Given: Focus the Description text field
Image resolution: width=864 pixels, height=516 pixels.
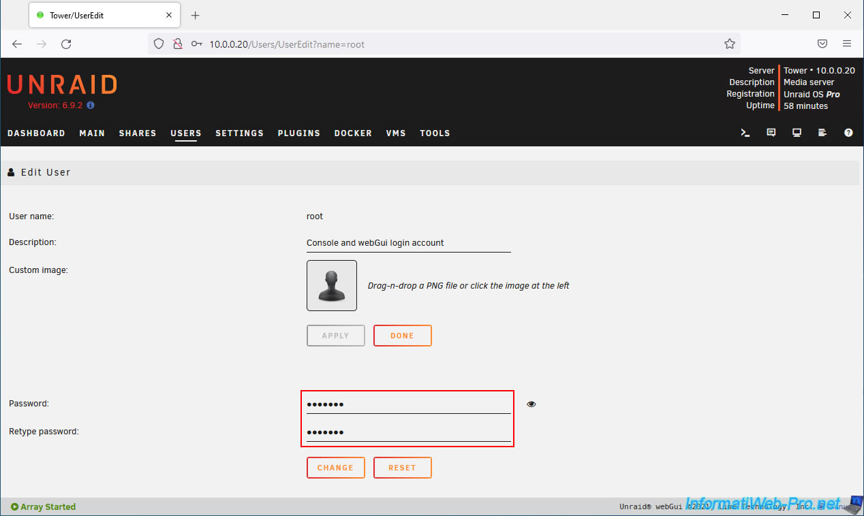Looking at the screenshot, I should [x=408, y=243].
